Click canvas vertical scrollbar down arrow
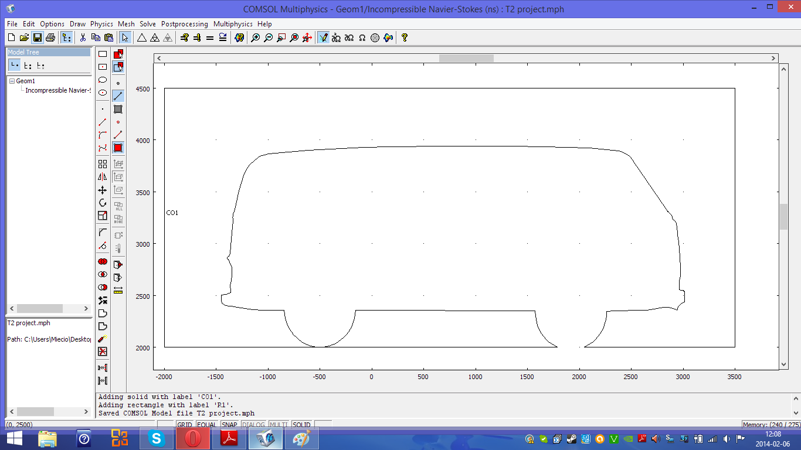Viewport: 801px width, 450px height. point(783,364)
